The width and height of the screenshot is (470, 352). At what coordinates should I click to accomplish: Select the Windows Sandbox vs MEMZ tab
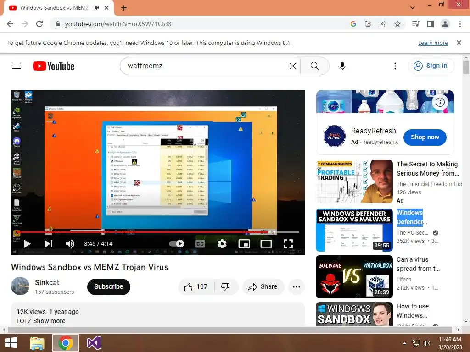pyautogui.click(x=54, y=8)
